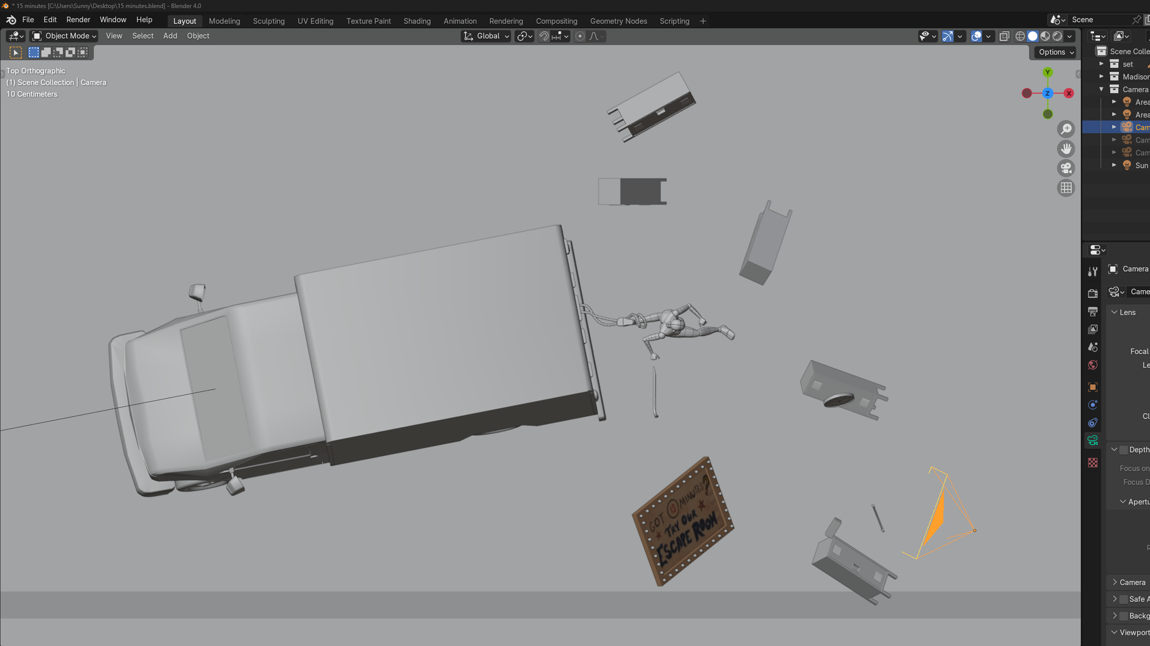Viewport: 1150px width, 646px height.
Task: Toggle X-Ray mode button
Action: click(x=1004, y=36)
